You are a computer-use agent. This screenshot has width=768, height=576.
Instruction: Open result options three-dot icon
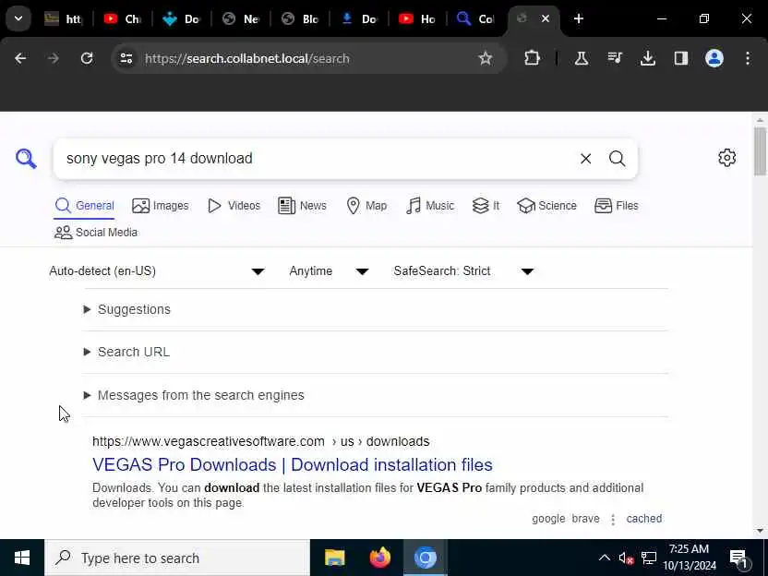pyautogui.click(x=613, y=519)
